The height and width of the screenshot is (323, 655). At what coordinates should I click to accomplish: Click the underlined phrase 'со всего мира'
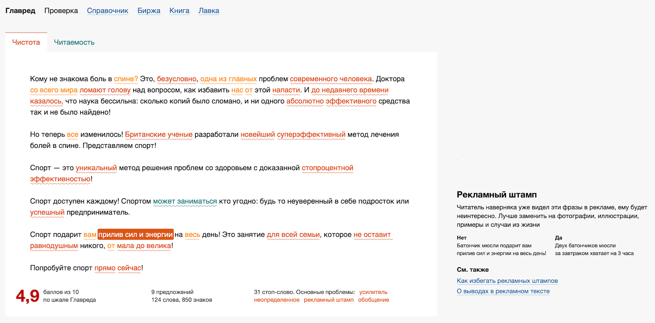click(54, 90)
